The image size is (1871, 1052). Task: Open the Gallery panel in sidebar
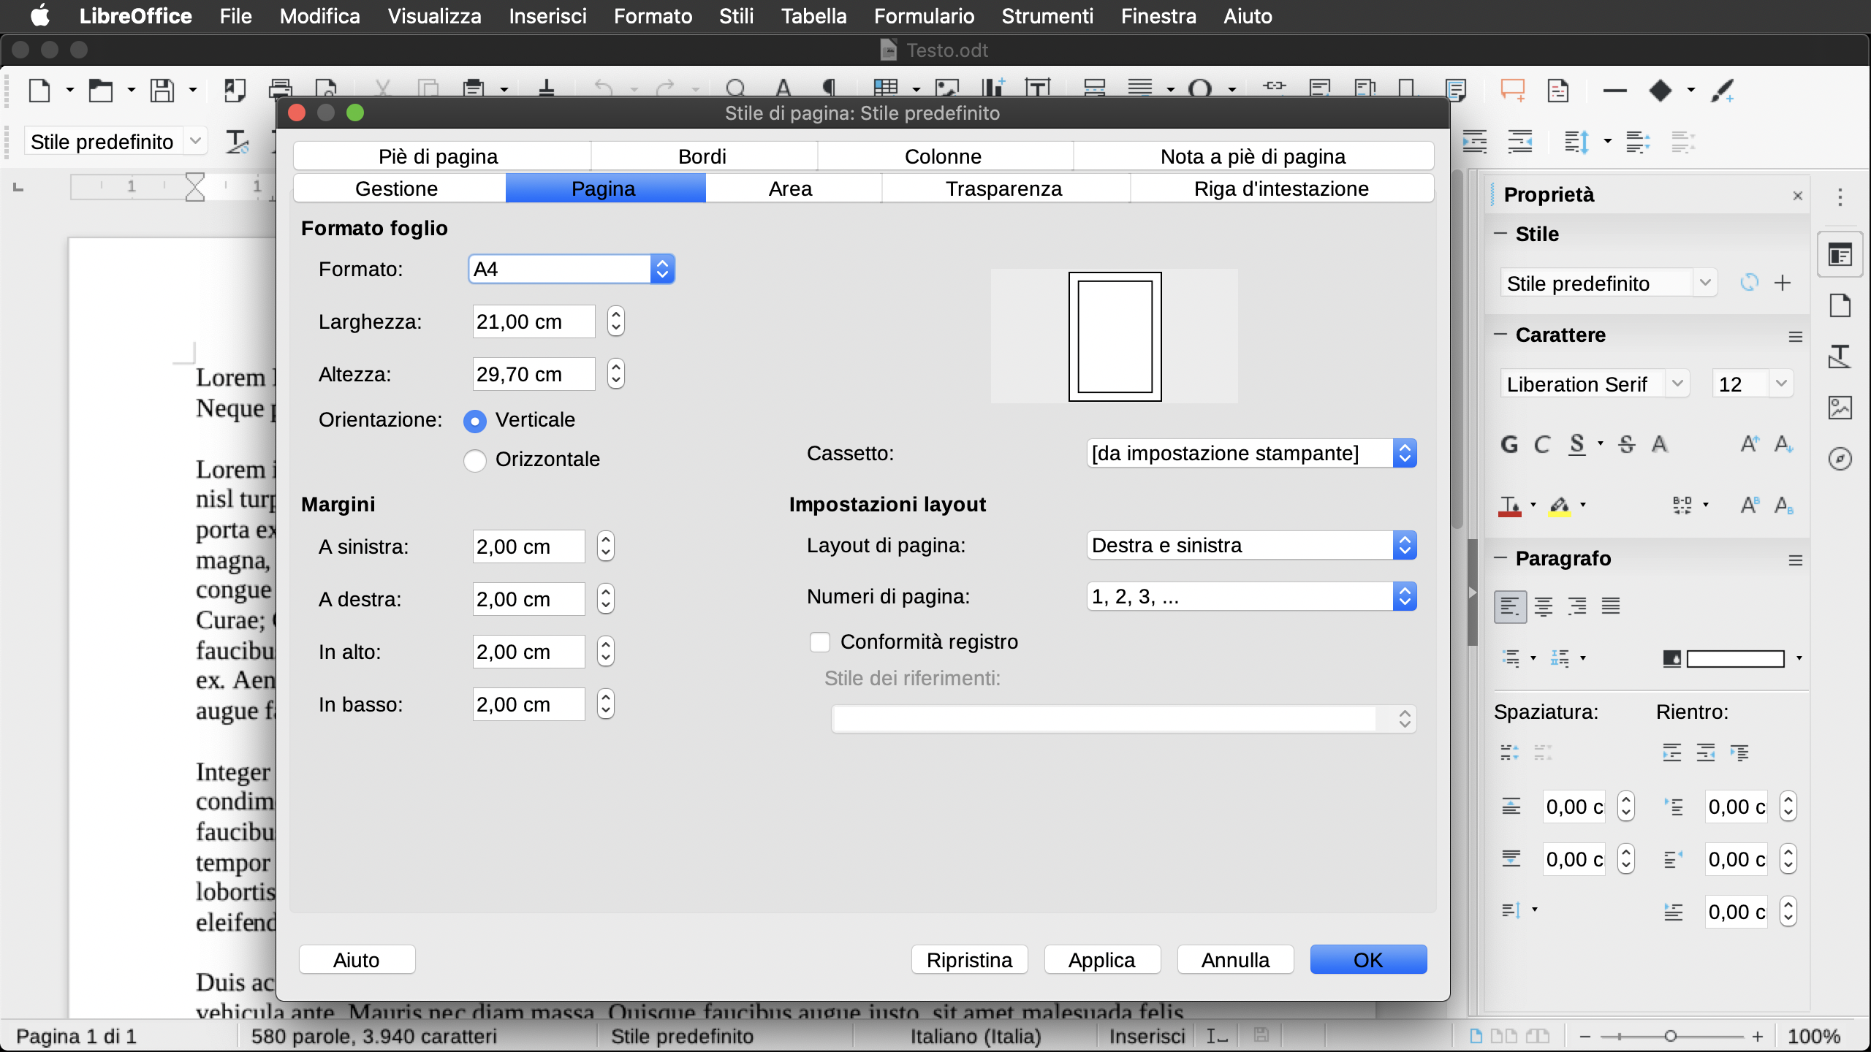click(1840, 408)
